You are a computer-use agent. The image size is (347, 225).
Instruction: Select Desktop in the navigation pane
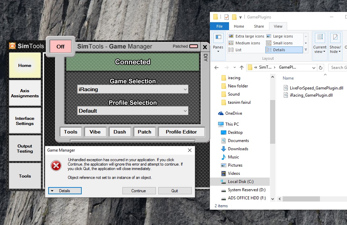tap(235, 132)
